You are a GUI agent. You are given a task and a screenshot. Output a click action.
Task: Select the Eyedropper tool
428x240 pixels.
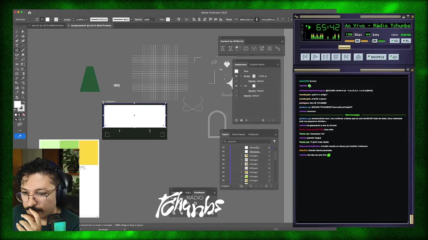pyautogui.click(x=23, y=78)
